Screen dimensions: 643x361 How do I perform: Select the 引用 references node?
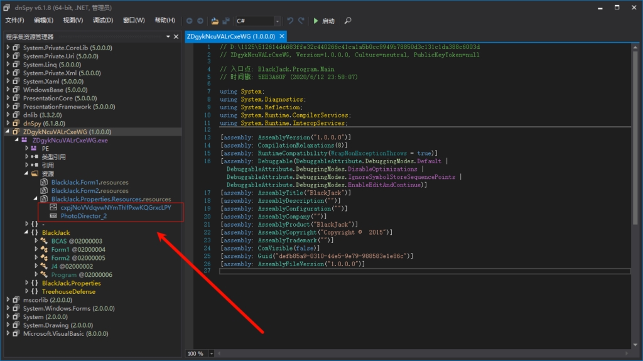pos(48,165)
